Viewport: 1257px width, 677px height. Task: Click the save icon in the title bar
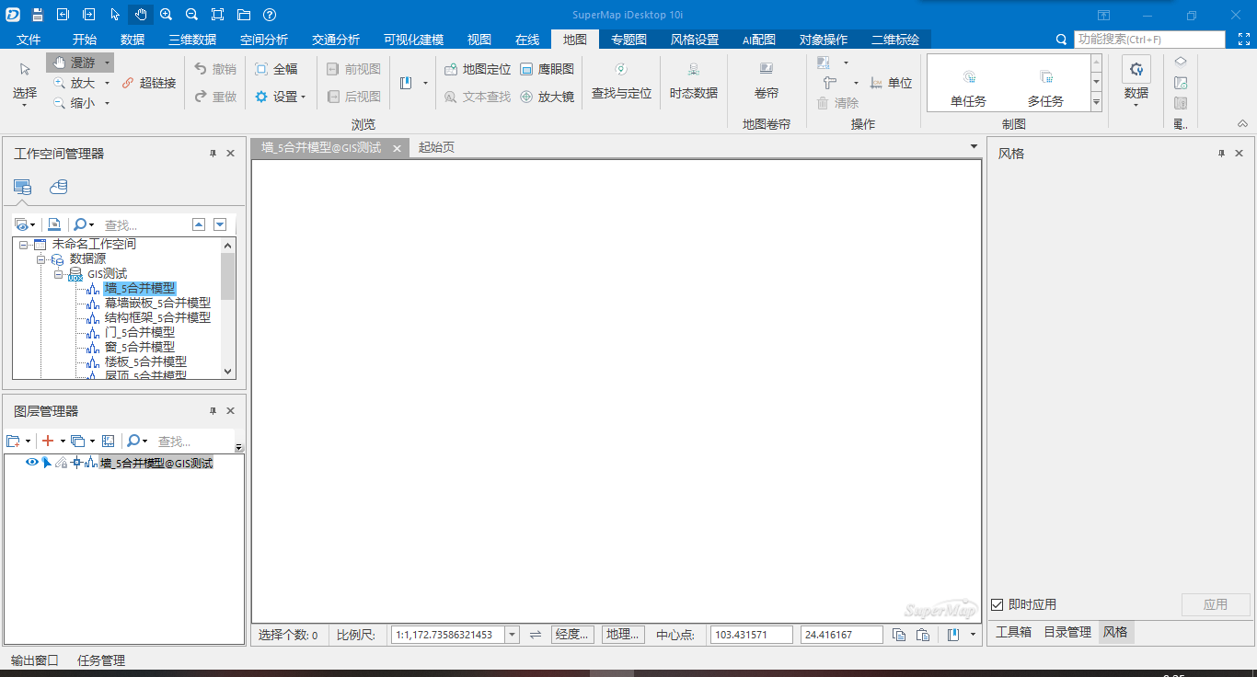click(x=38, y=15)
